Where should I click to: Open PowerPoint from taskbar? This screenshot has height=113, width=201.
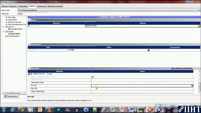[x=122, y=110]
